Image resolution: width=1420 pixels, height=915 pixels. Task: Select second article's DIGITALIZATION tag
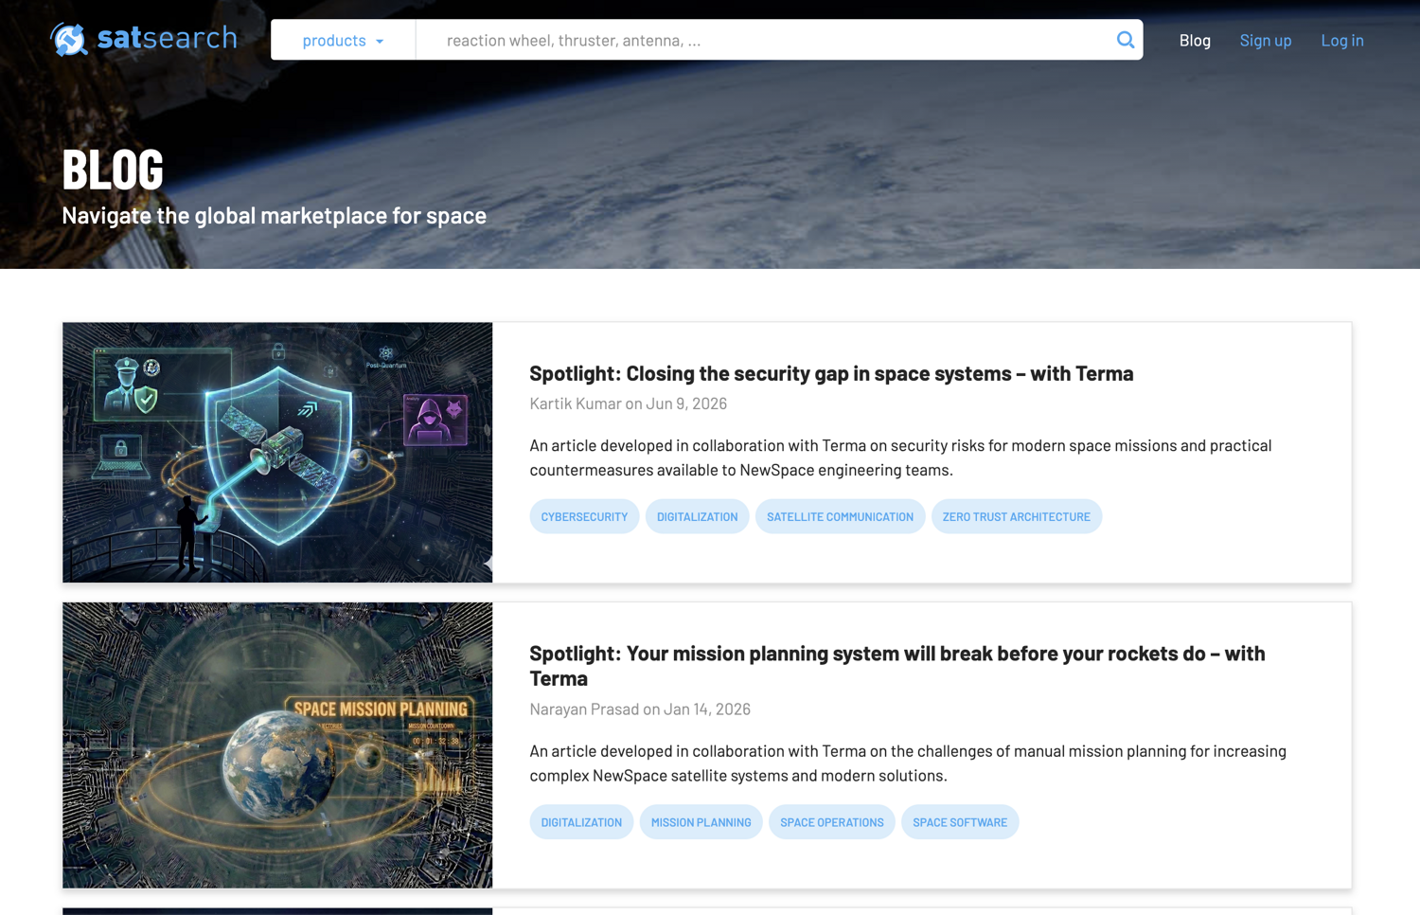pyautogui.click(x=581, y=822)
